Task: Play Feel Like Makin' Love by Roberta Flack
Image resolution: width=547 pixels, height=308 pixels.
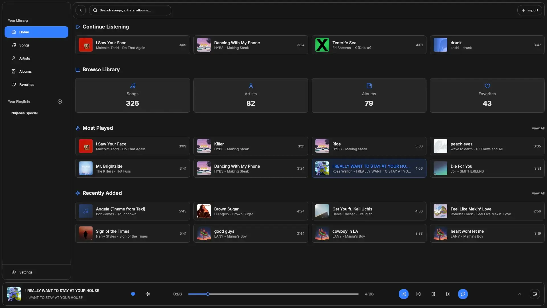Action: coord(487,211)
